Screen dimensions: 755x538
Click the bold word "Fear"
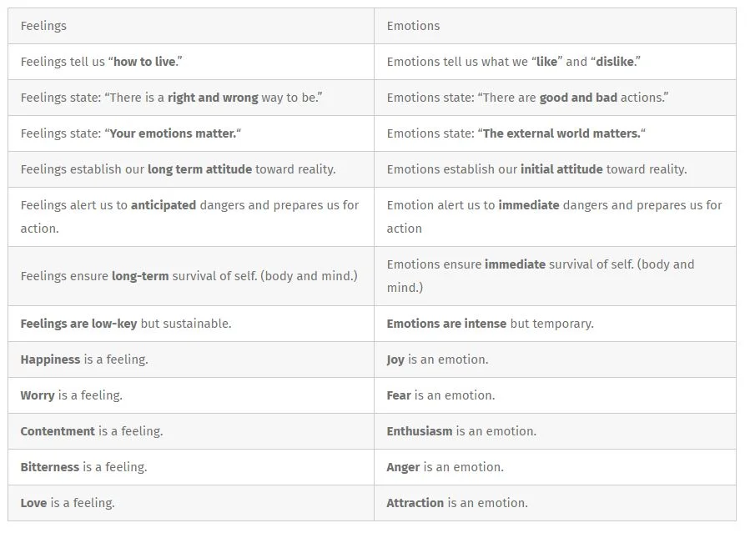pos(399,395)
